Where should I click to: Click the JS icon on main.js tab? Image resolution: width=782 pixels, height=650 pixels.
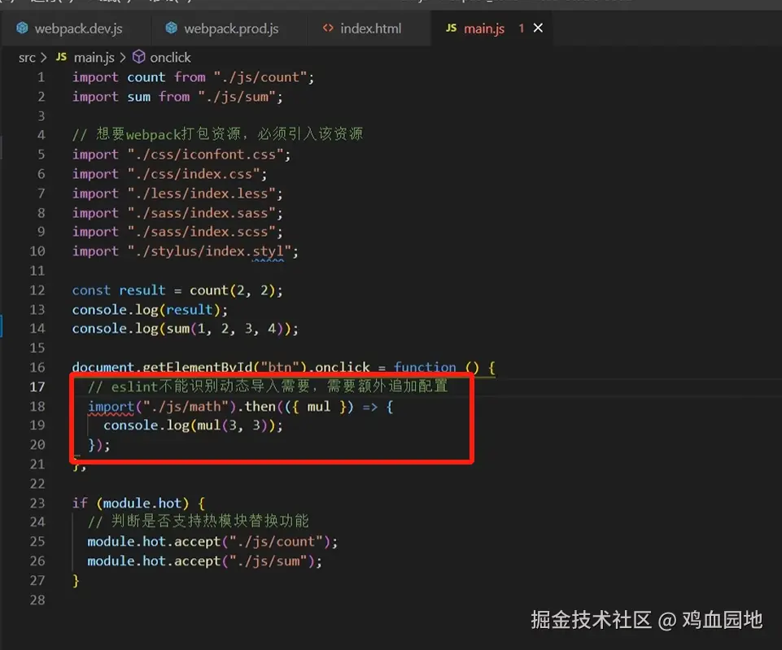451,28
